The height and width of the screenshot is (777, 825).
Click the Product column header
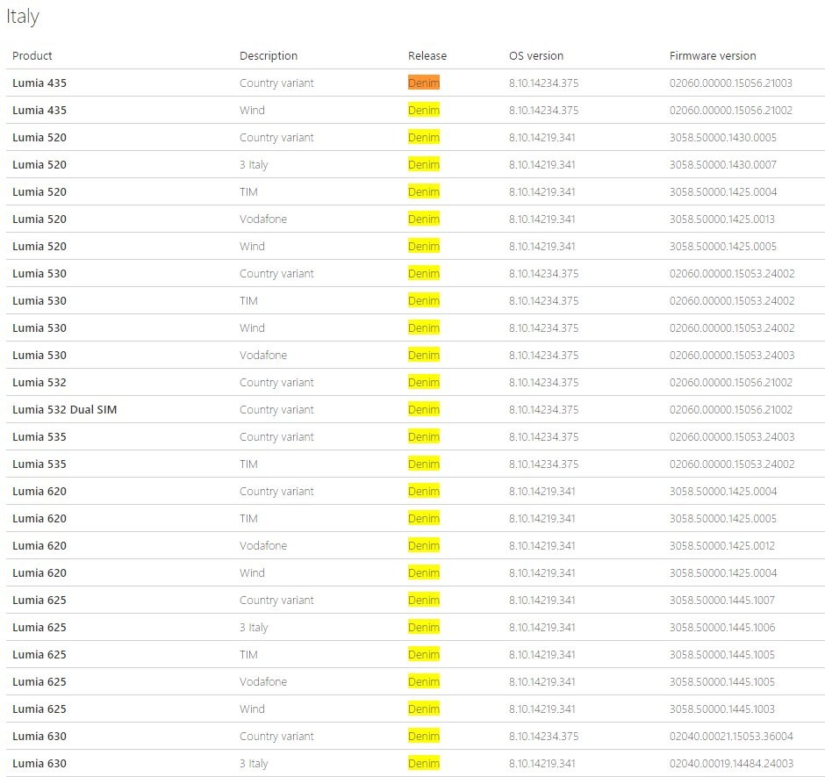[32, 56]
